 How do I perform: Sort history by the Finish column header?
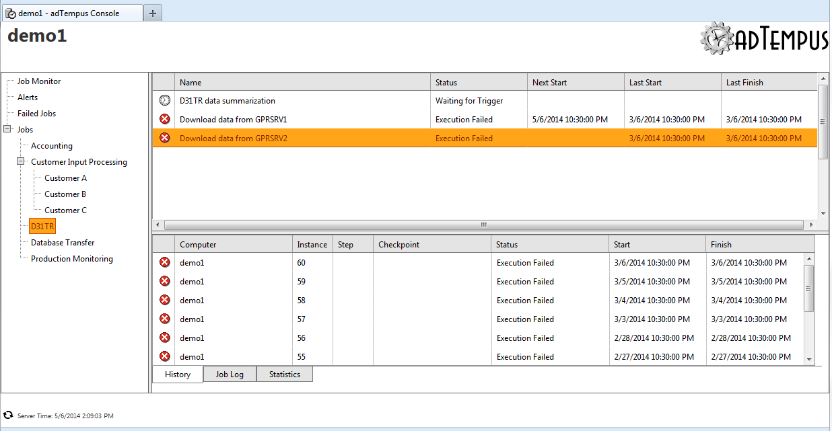tap(760, 245)
